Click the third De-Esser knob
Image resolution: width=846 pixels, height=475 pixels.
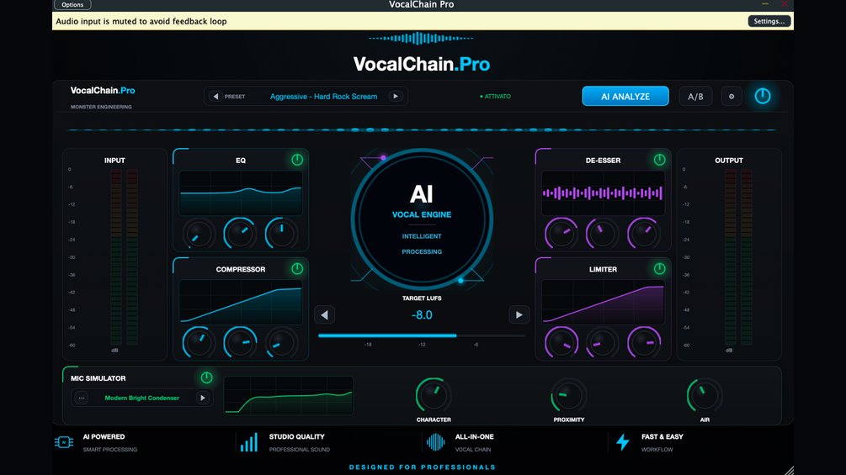644,234
